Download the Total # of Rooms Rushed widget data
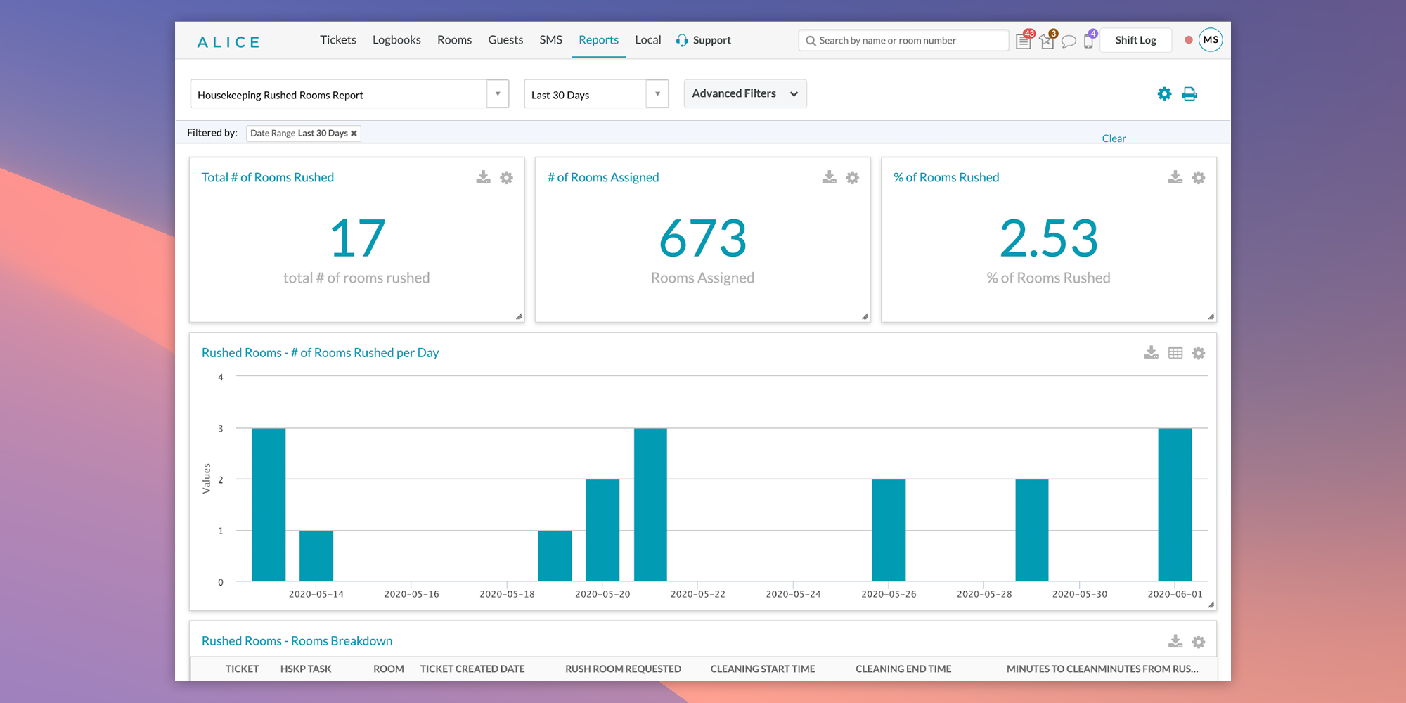 (483, 178)
